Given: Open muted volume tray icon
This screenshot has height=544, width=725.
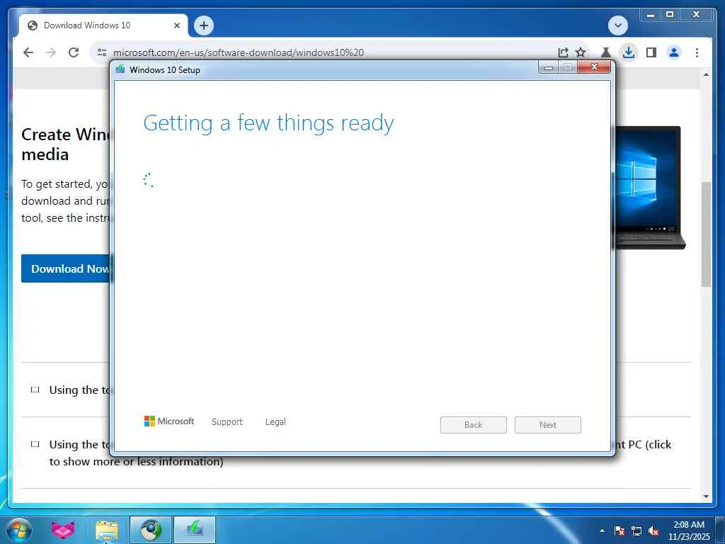Looking at the screenshot, I should pos(653,531).
